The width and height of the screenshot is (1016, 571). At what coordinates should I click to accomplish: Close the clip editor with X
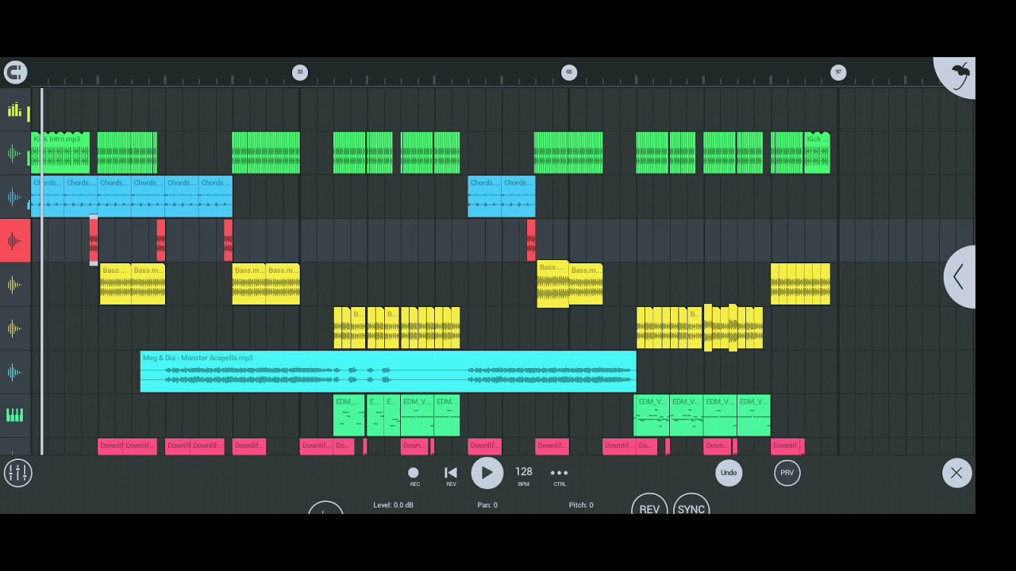956,473
